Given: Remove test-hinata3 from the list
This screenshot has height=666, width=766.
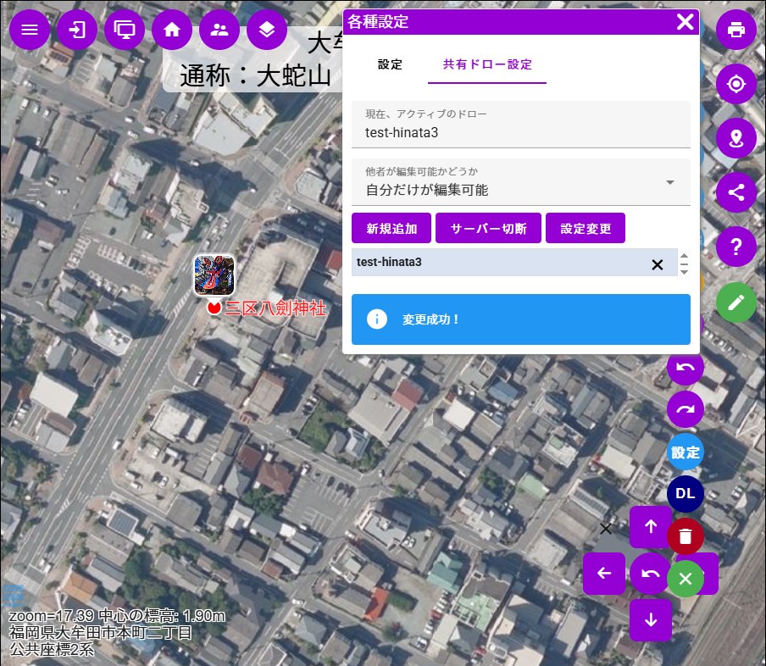Looking at the screenshot, I should coord(657,264).
